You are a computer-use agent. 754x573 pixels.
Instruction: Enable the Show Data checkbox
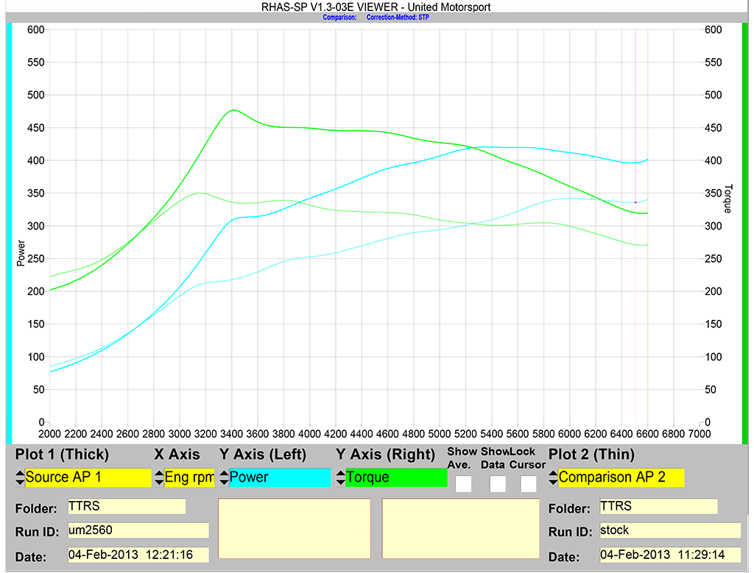click(497, 483)
